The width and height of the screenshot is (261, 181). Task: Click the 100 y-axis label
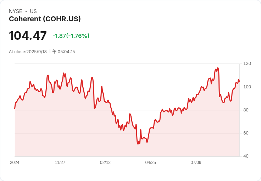(x=247, y=87)
